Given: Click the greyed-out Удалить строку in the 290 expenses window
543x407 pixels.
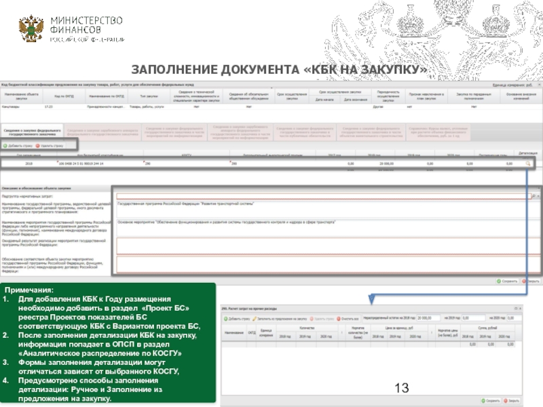Looking at the screenshot, I should click(x=322, y=319).
